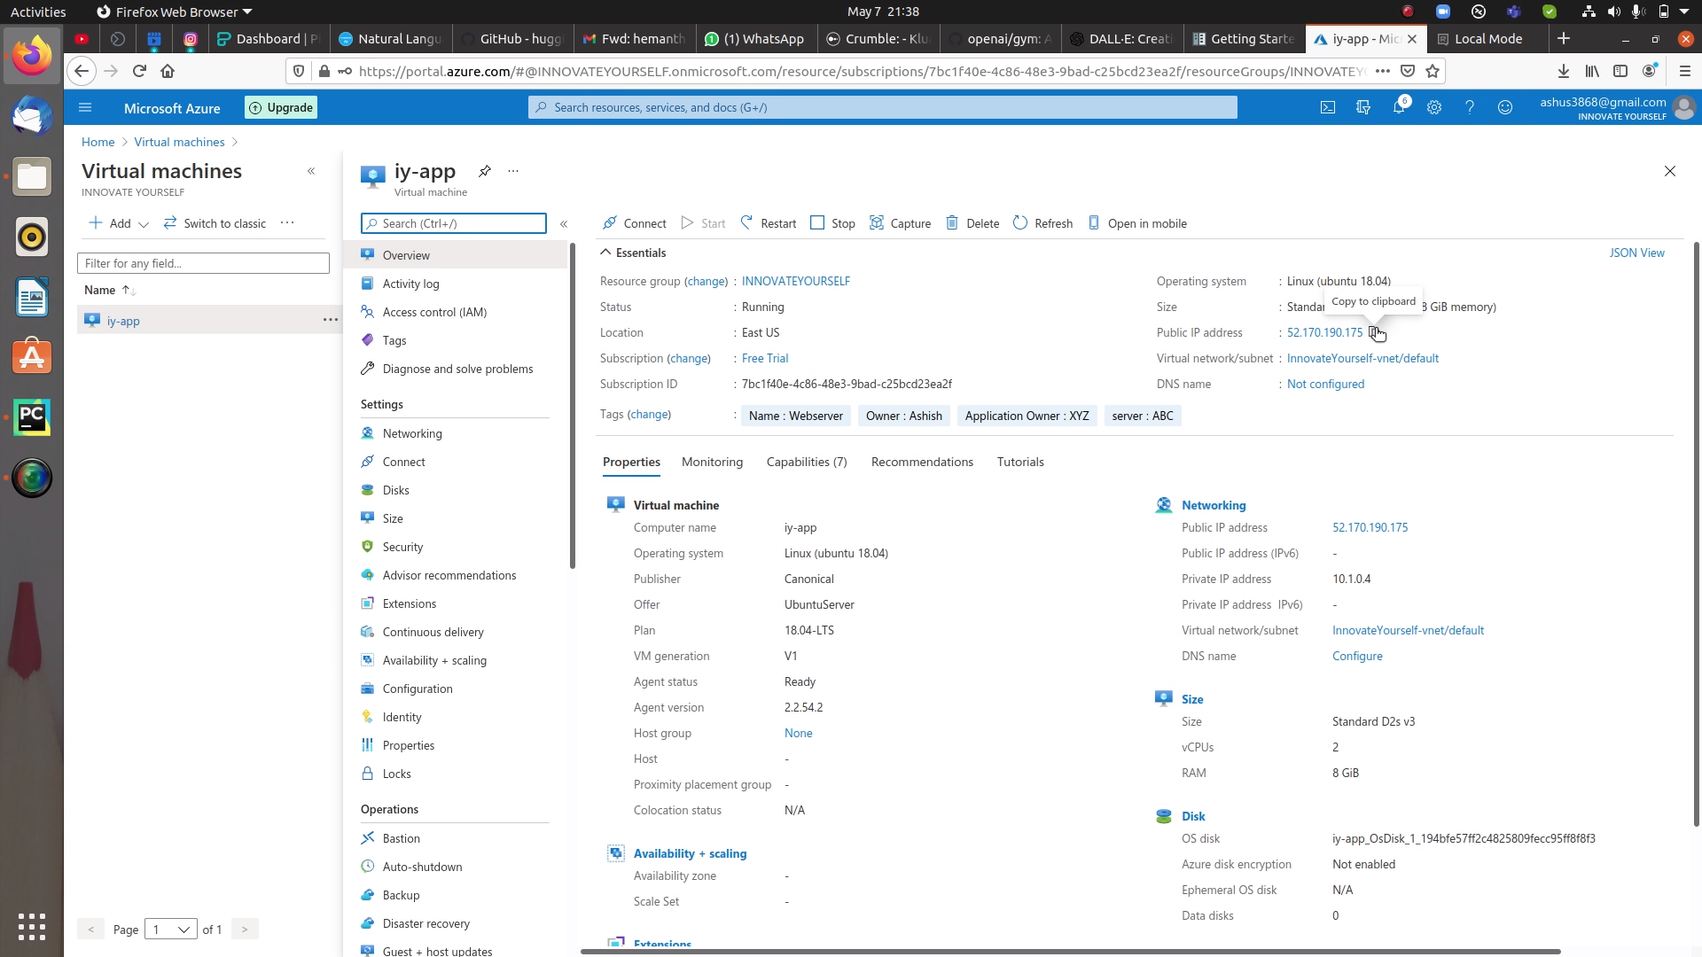Collapse the Virtual machines left panel

(x=312, y=172)
